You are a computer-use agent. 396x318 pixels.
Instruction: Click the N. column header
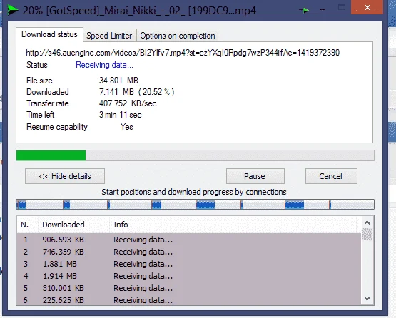(x=27, y=225)
